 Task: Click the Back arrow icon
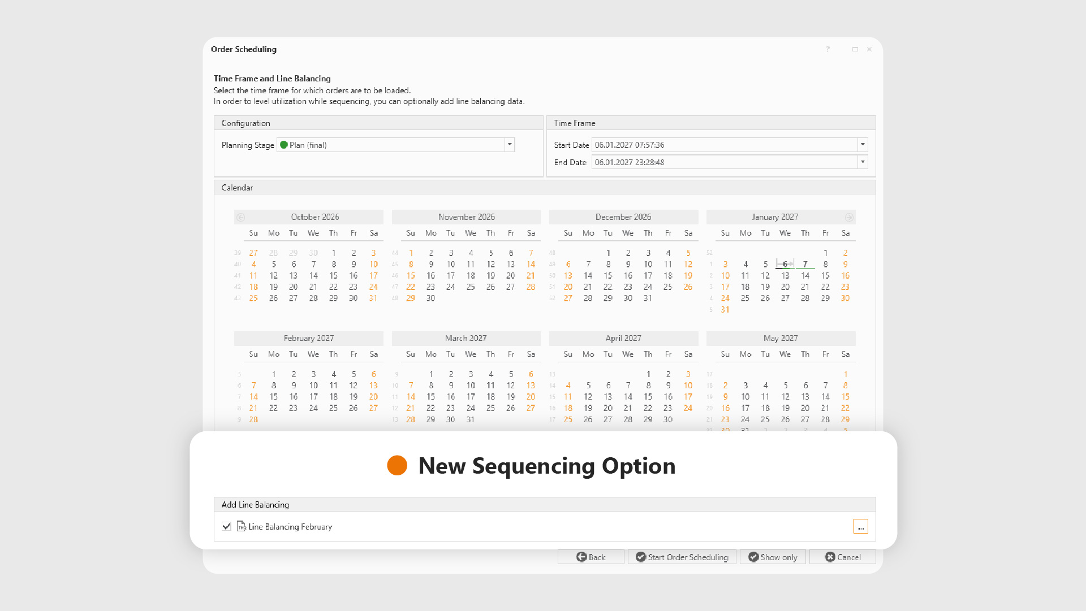581,557
